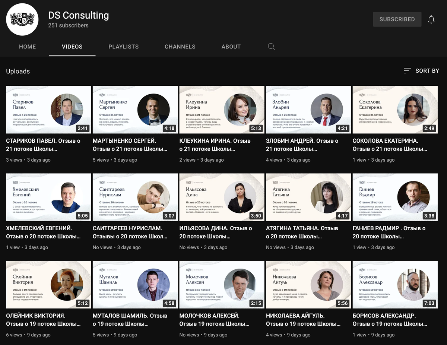
Task: Open Молочков Алексей video thumbnail
Action: pos(222,285)
